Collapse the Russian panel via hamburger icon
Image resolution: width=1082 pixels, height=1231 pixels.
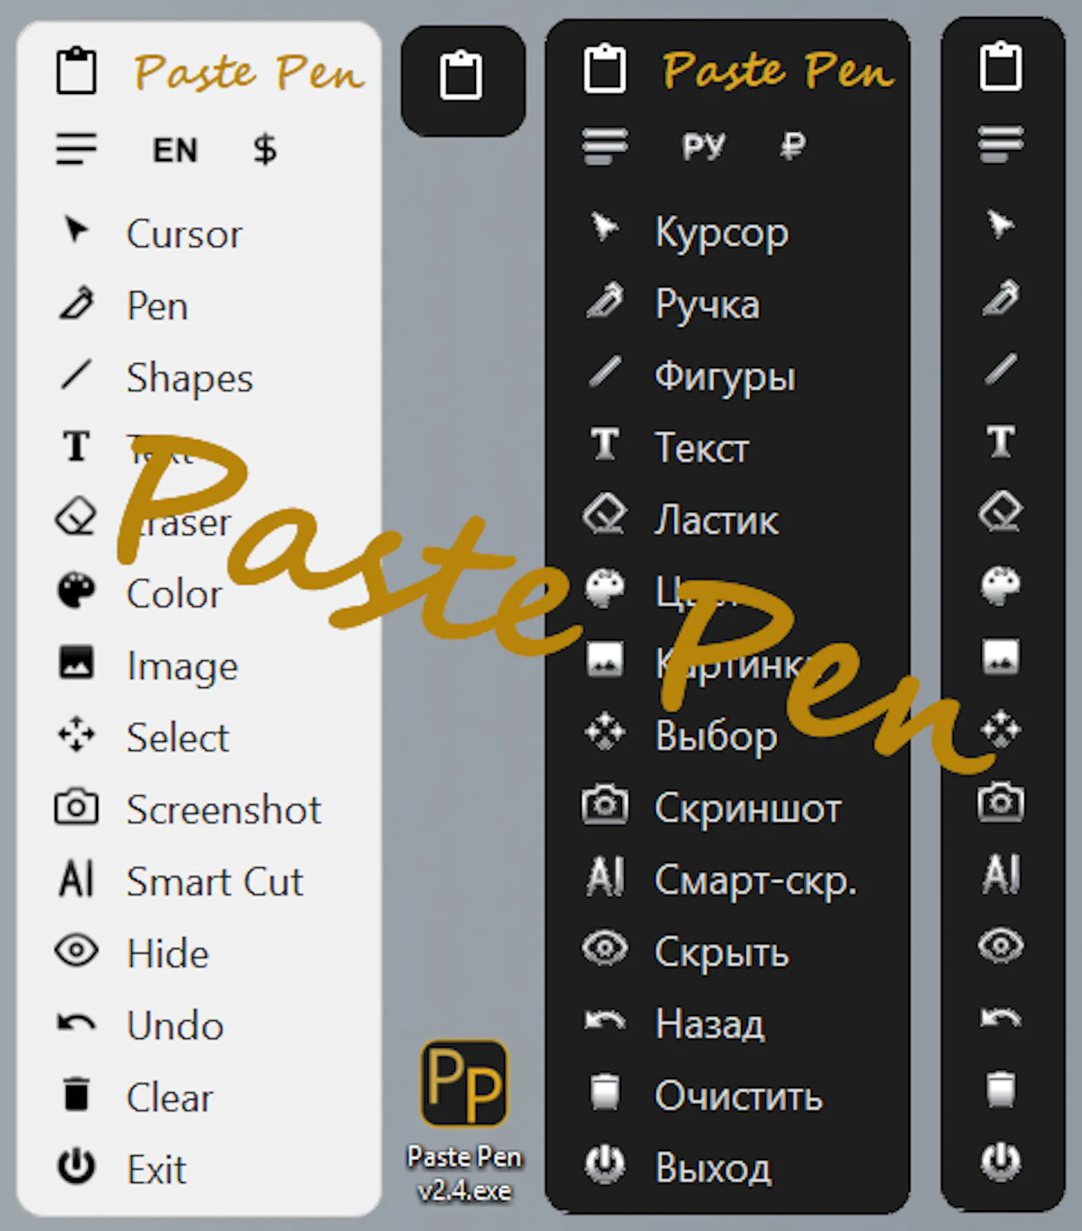click(604, 146)
